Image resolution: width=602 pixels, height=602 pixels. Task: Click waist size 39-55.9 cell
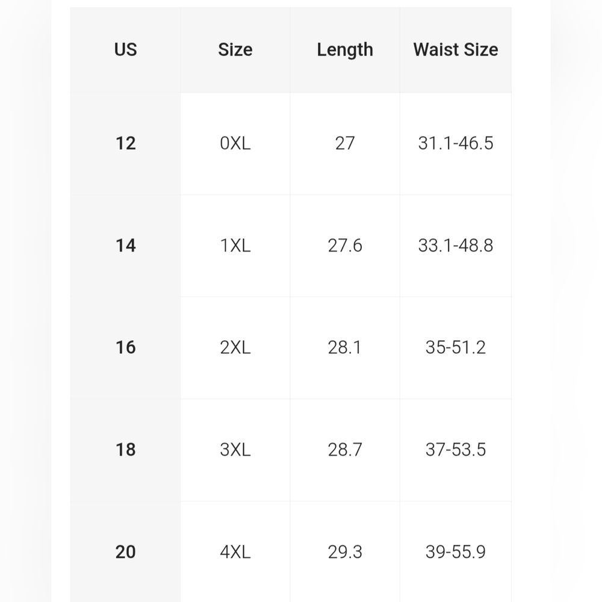[455, 551]
